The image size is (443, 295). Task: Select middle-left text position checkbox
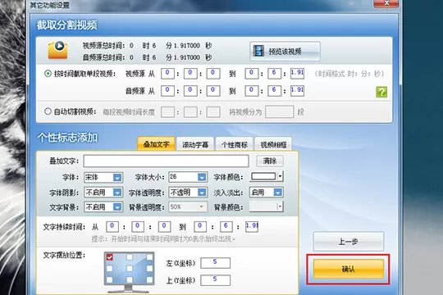pyautogui.click(x=110, y=269)
